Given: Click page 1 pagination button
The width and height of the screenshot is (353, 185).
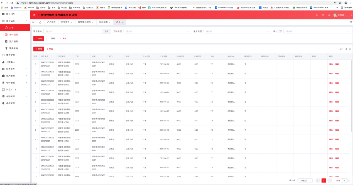Looking at the screenshot, I should pos(324,181).
